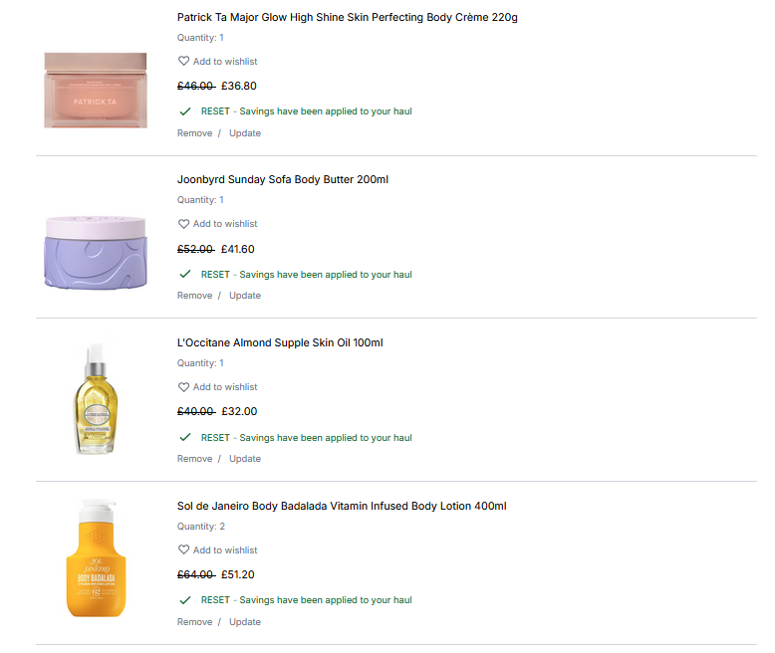Update the Joonbyrd Body Butter item

245,296
